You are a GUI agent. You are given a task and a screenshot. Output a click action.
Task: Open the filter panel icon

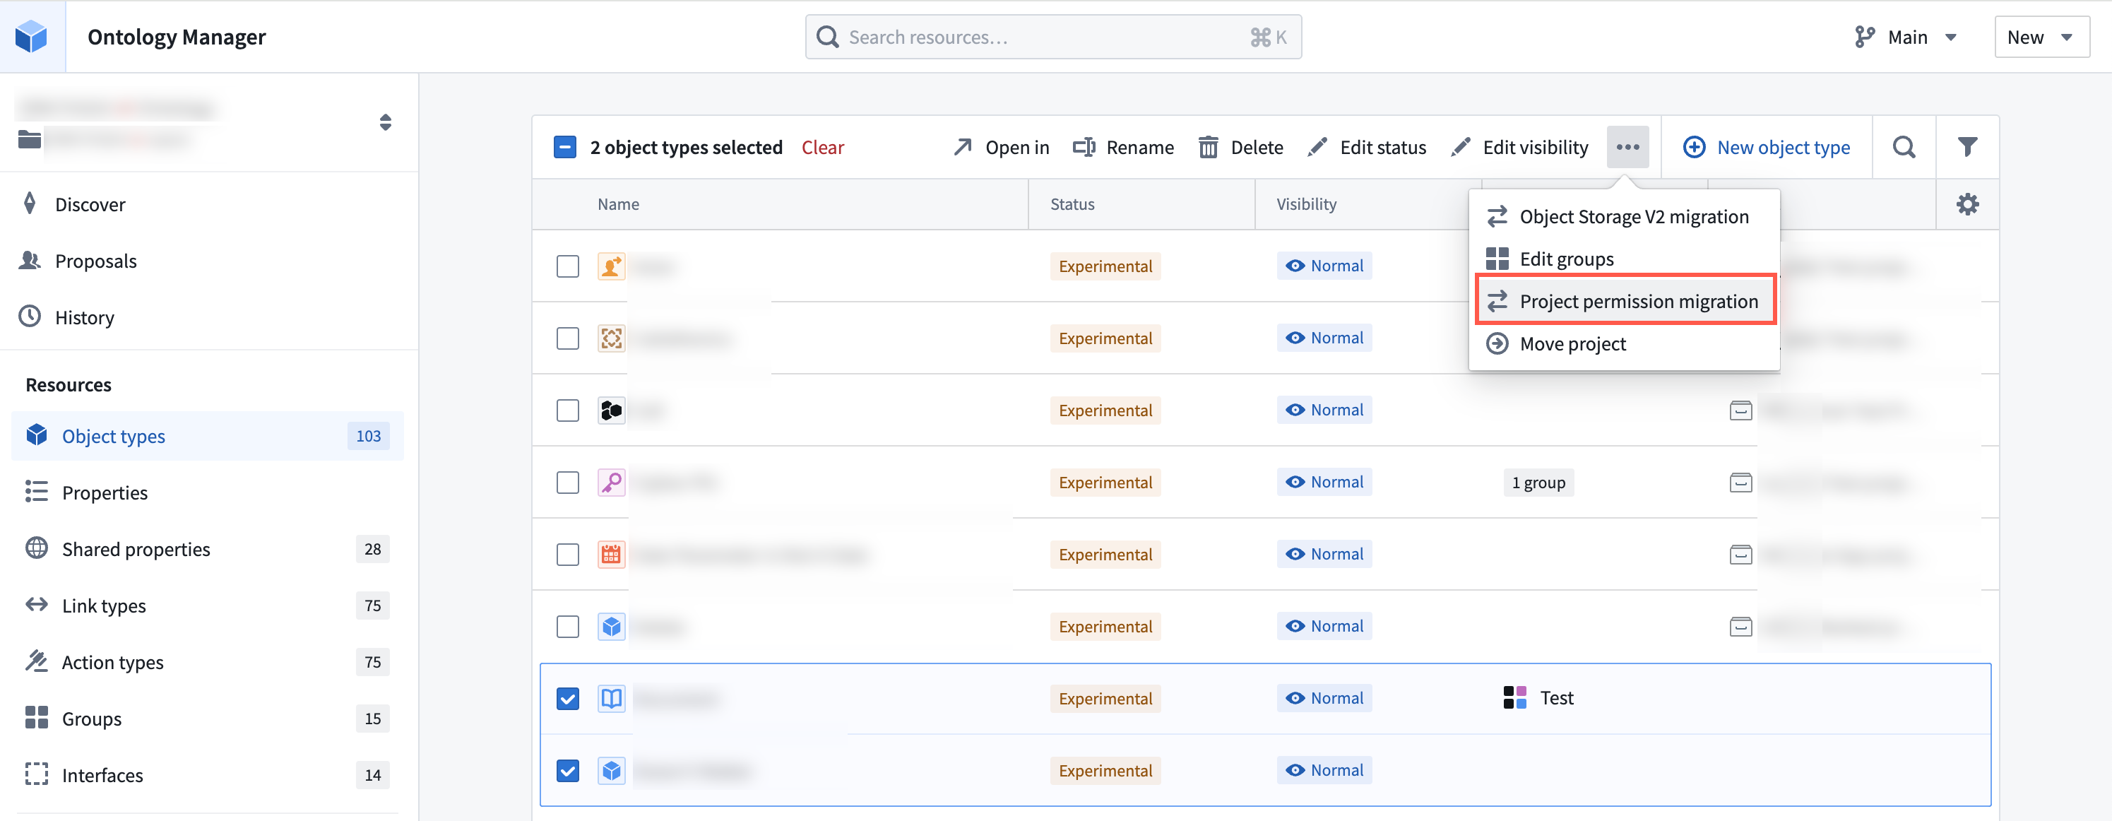(1968, 147)
